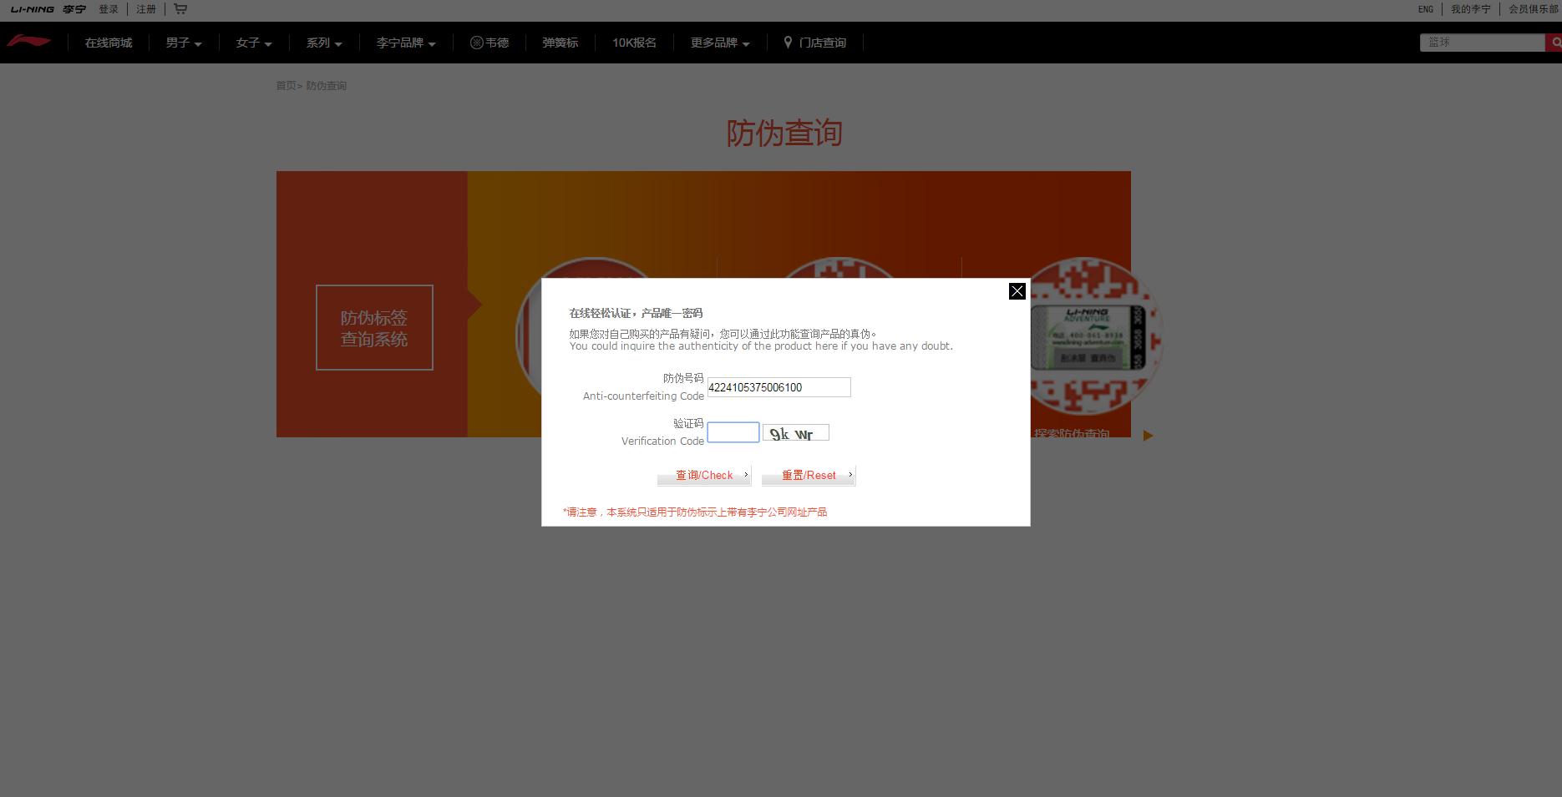Click the 防伪查询 breadcrumb text
This screenshot has height=797, width=1562.
tap(327, 85)
